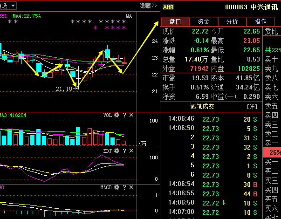
Task: Select the 操作 tab
Action: click(x=260, y=21)
